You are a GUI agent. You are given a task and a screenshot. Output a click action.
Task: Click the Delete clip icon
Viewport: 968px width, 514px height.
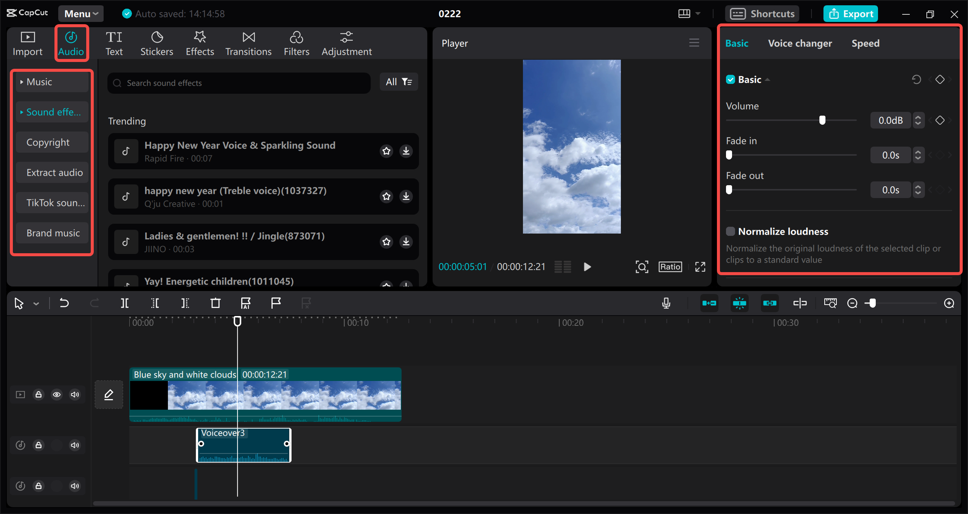215,303
